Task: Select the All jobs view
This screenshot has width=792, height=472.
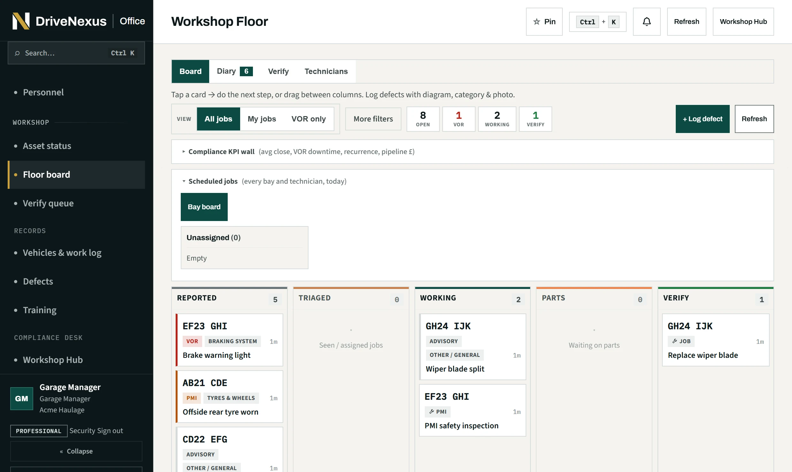Action: pos(218,119)
